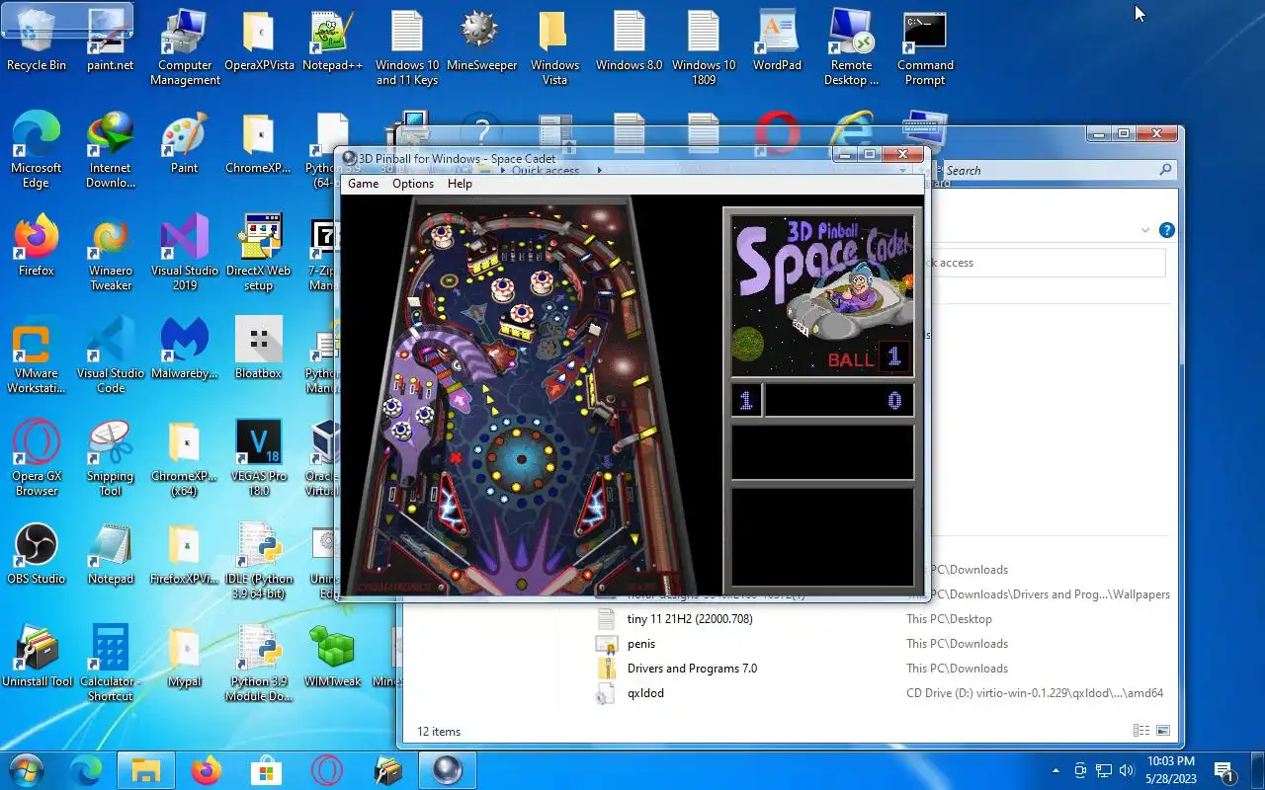Click the Recycle Bin desktop icon
This screenshot has height=790, width=1265.
[x=37, y=41]
